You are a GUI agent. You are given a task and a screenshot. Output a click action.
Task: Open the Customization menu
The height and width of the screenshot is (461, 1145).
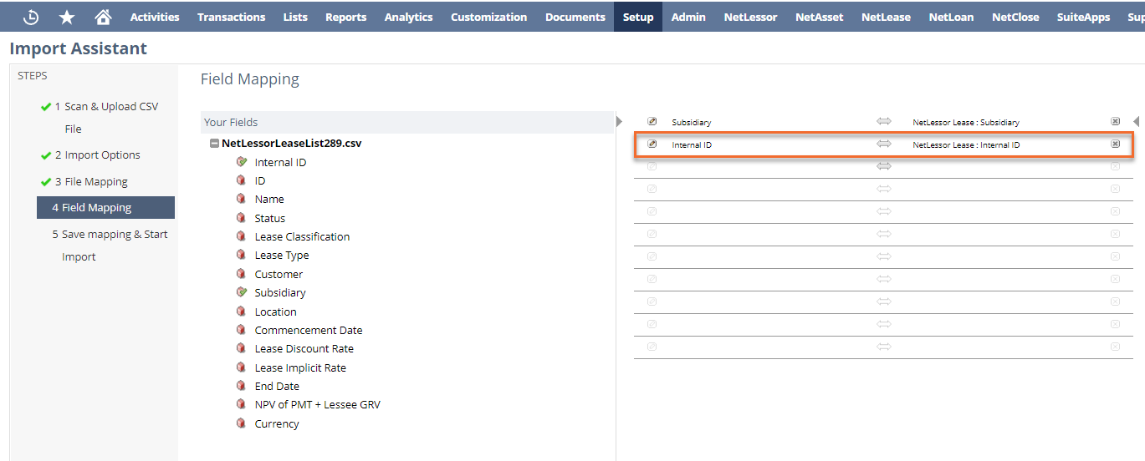pos(488,17)
